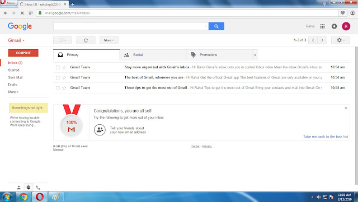
Task: Click the taskbar volume icon
Action: 318,197
